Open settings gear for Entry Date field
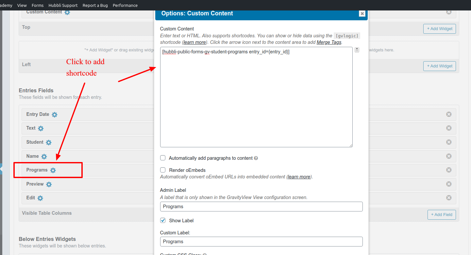The width and height of the screenshot is (471, 255). [x=55, y=115]
